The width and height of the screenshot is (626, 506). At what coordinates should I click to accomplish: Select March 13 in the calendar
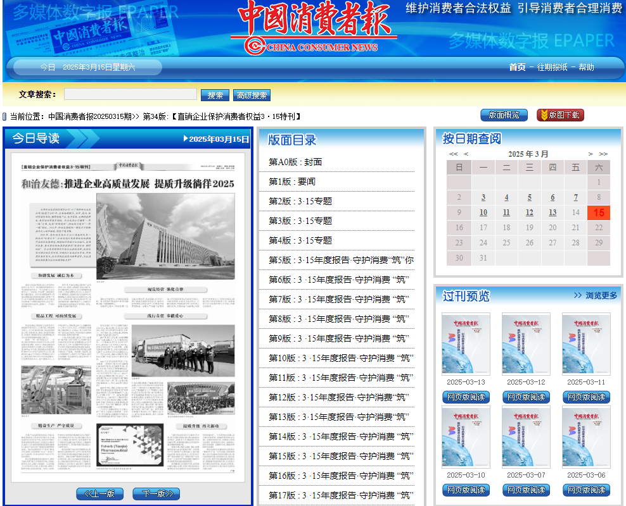pyautogui.click(x=553, y=213)
